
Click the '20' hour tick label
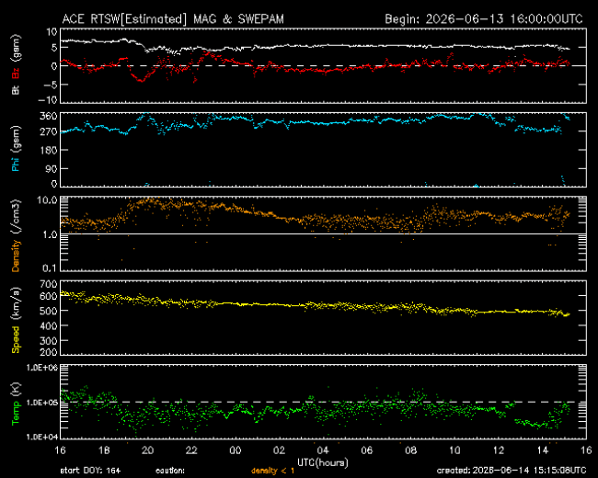147,450
